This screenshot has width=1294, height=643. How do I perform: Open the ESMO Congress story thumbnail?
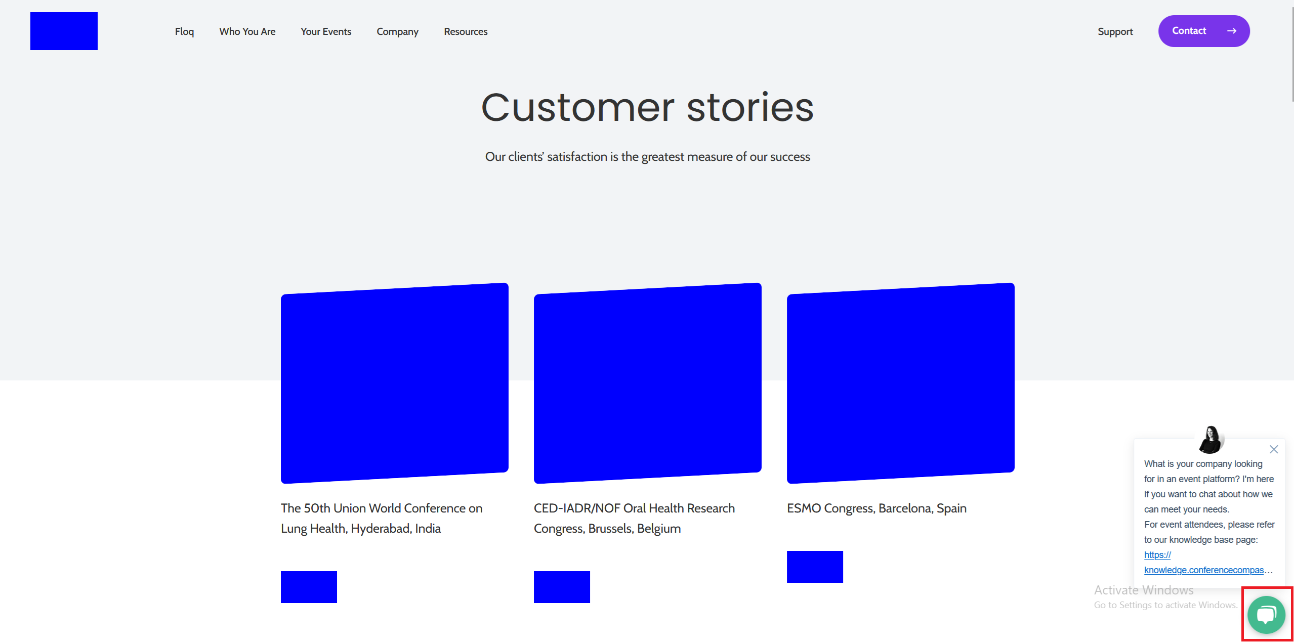[x=900, y=383]
